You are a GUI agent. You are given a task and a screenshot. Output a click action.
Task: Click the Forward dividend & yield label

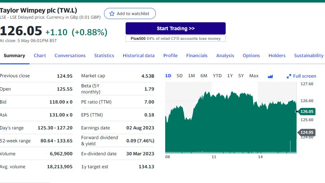coord(99,141)
